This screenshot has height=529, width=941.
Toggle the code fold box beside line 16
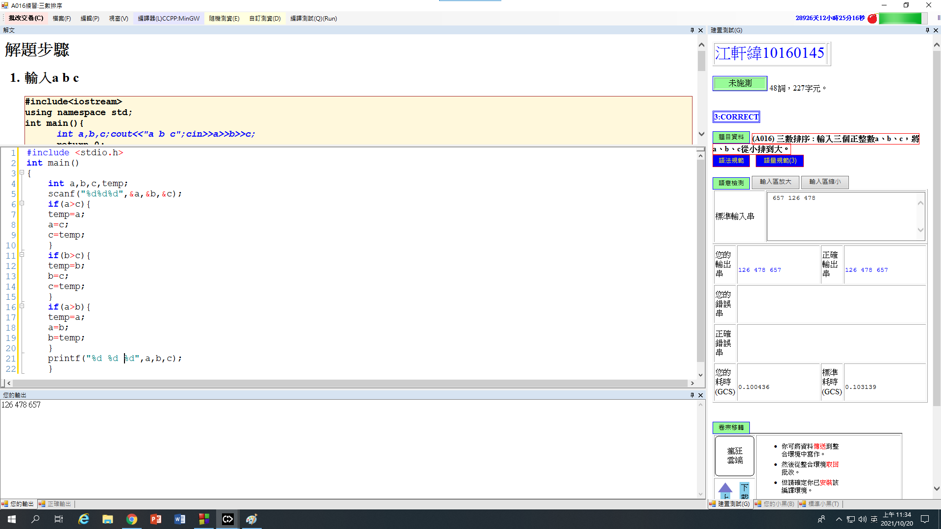point(23,306)
